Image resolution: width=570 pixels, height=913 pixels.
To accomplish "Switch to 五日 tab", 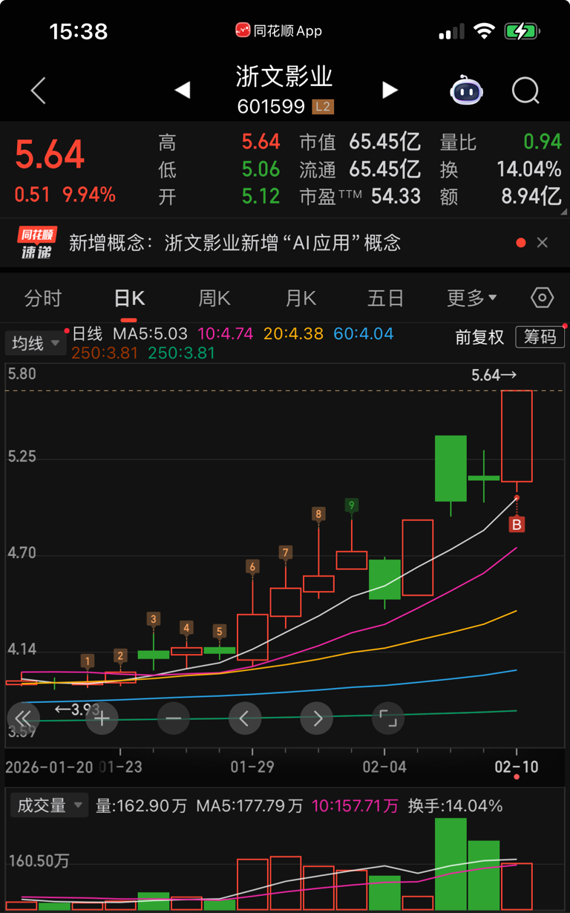I will pyautogui.click(x=386, y=298).
